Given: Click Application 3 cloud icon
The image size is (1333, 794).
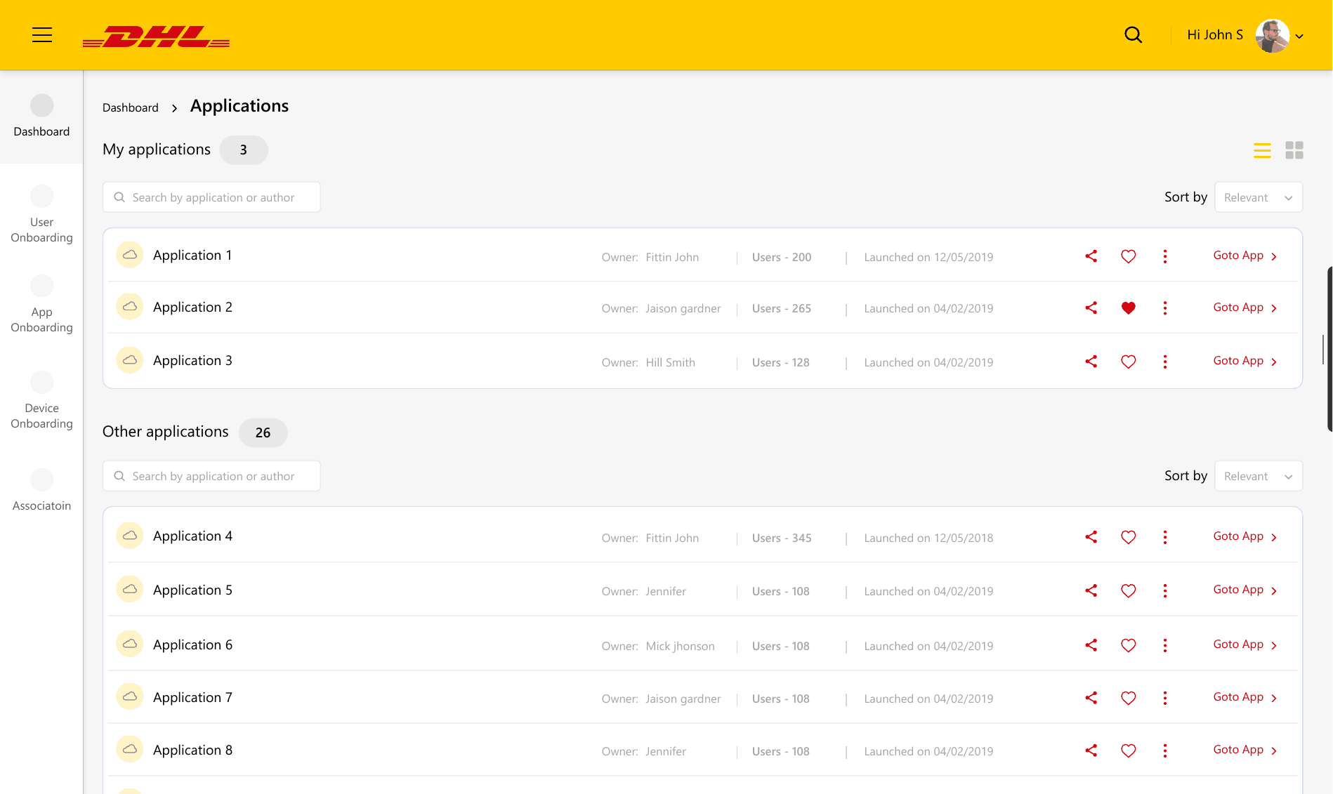Looking at the screenshot, I should pyautogui.click(x=129, y=360).
